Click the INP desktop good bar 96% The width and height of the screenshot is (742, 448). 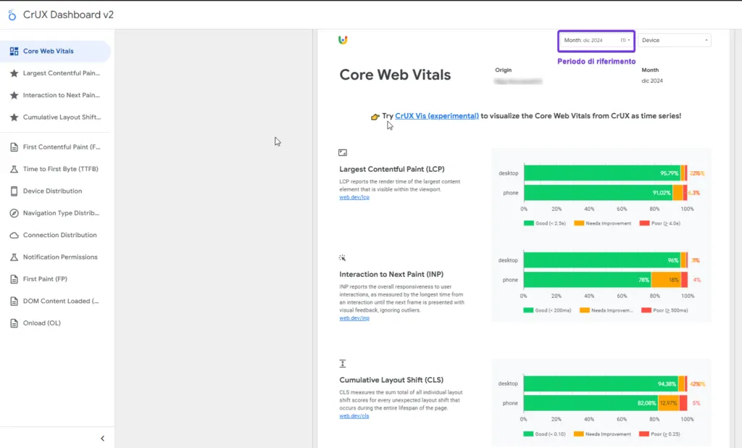point(602,260)
